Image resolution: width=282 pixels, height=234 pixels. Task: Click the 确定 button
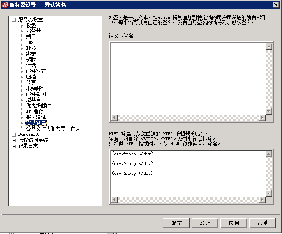176,223
